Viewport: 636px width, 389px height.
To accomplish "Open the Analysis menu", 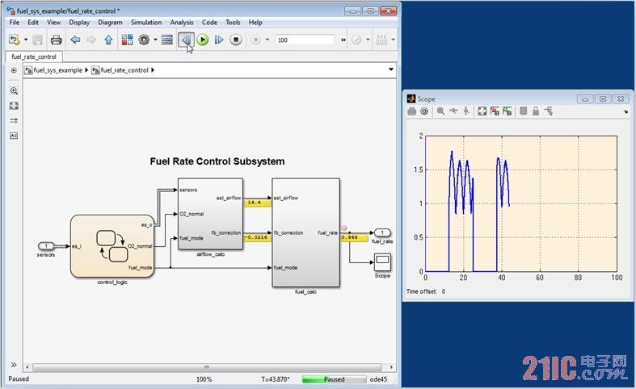I will [x=182, y=23].
